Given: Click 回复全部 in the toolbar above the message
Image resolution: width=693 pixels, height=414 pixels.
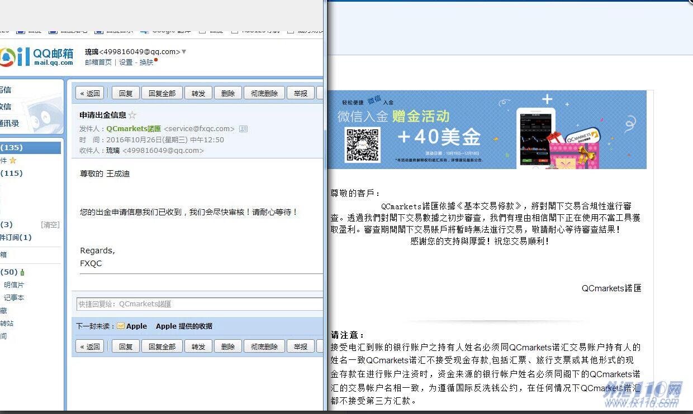Looking at the screenshot, I should [162, 93].
